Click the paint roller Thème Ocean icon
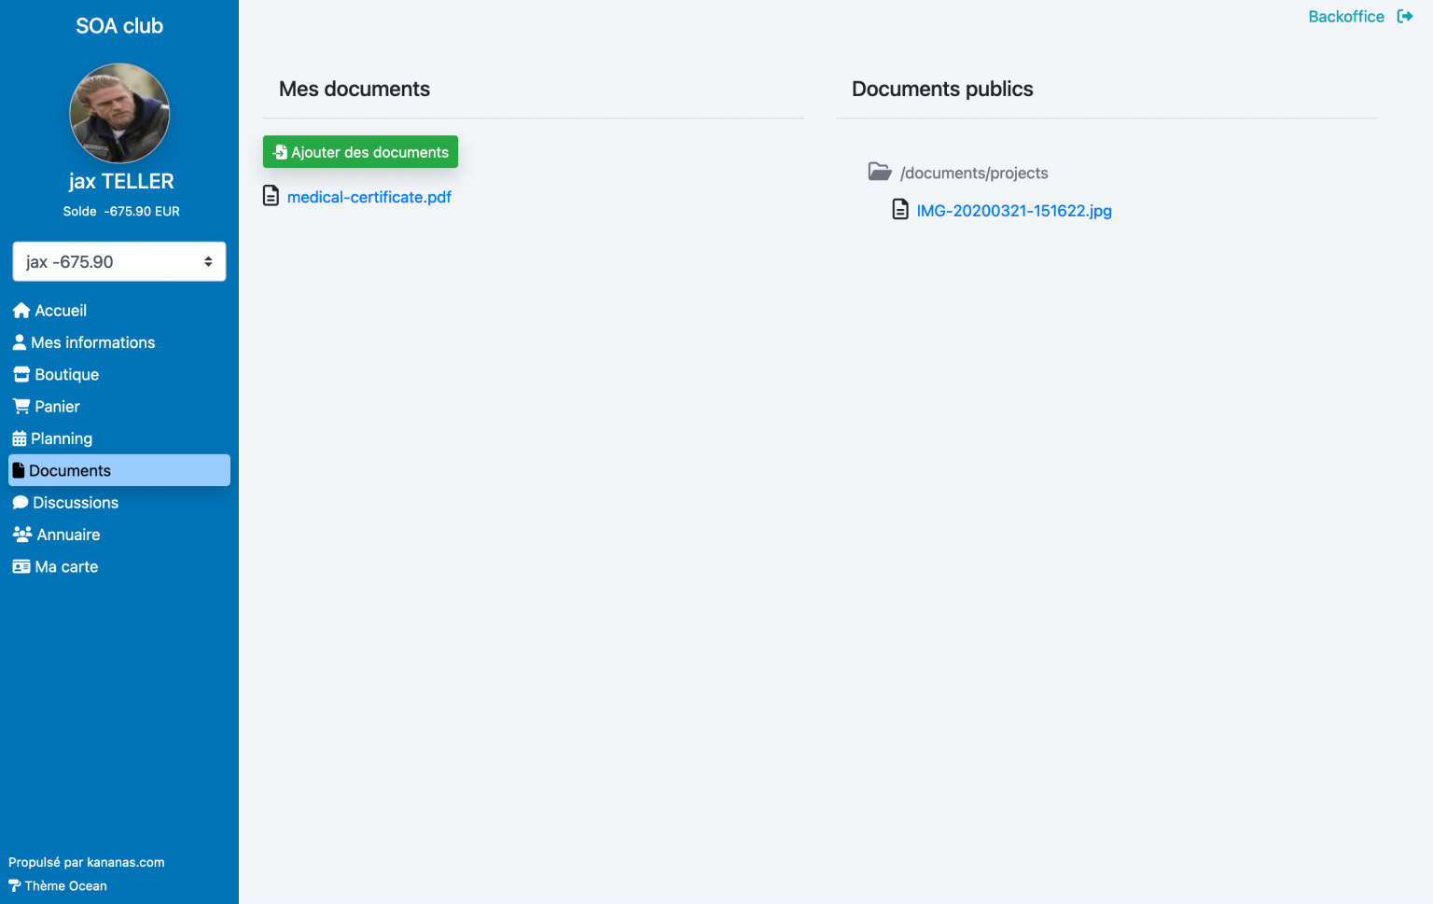The height and width of the screenshot is (904, 1433). 14,886
